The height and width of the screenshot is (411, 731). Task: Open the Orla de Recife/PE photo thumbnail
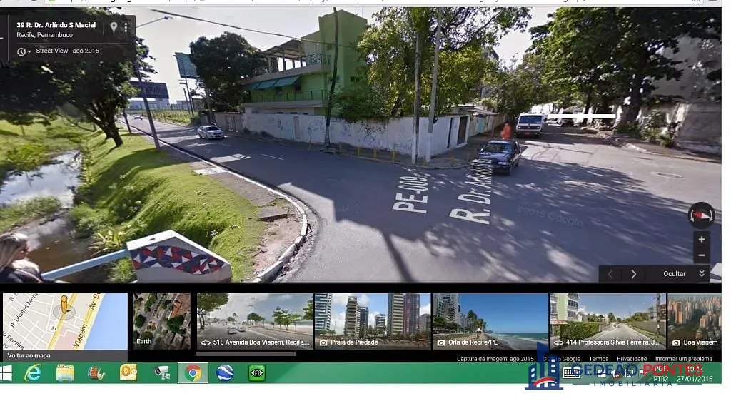click(490, 321)
